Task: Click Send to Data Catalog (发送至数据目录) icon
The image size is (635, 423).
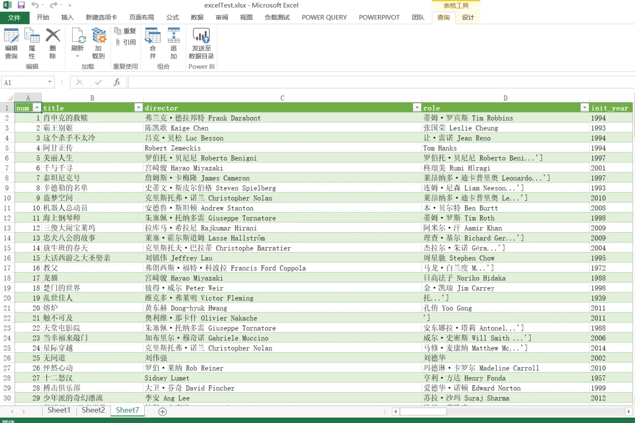Action: click(201, 44)
